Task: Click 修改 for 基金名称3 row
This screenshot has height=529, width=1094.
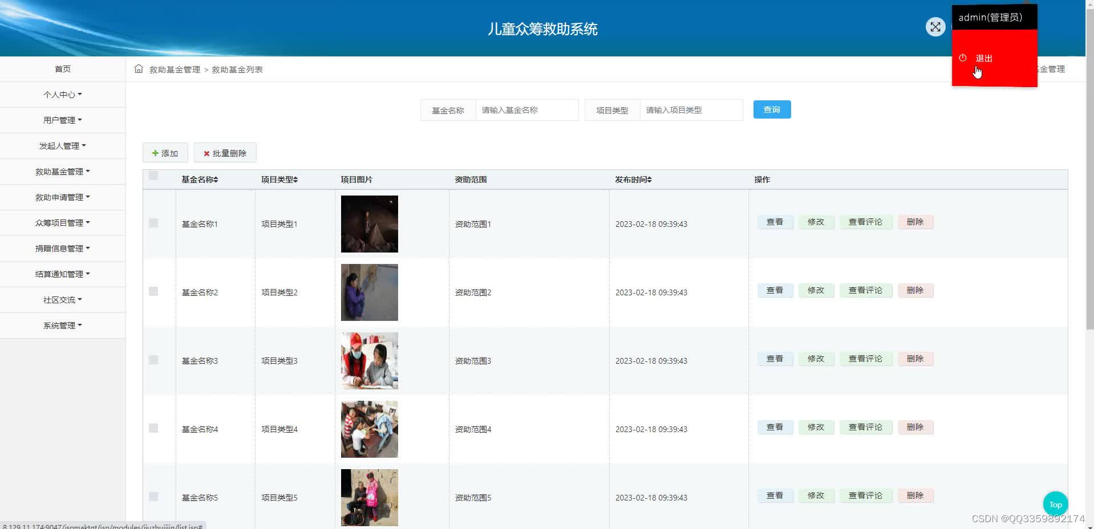Action: click(x=816, y=359)
